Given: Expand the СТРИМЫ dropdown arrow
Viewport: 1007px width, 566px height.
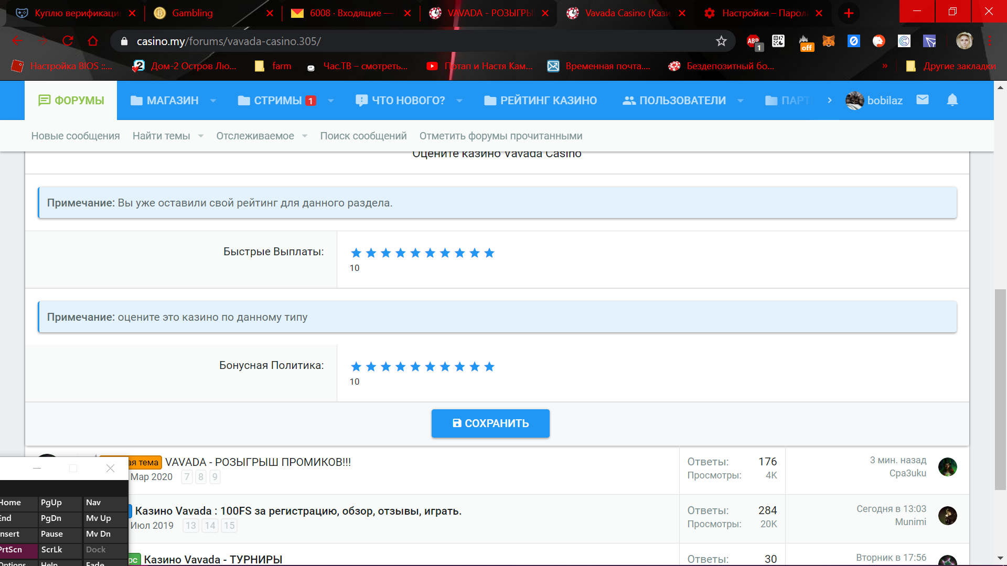Looking at the screenshot, I should [330, 101].
